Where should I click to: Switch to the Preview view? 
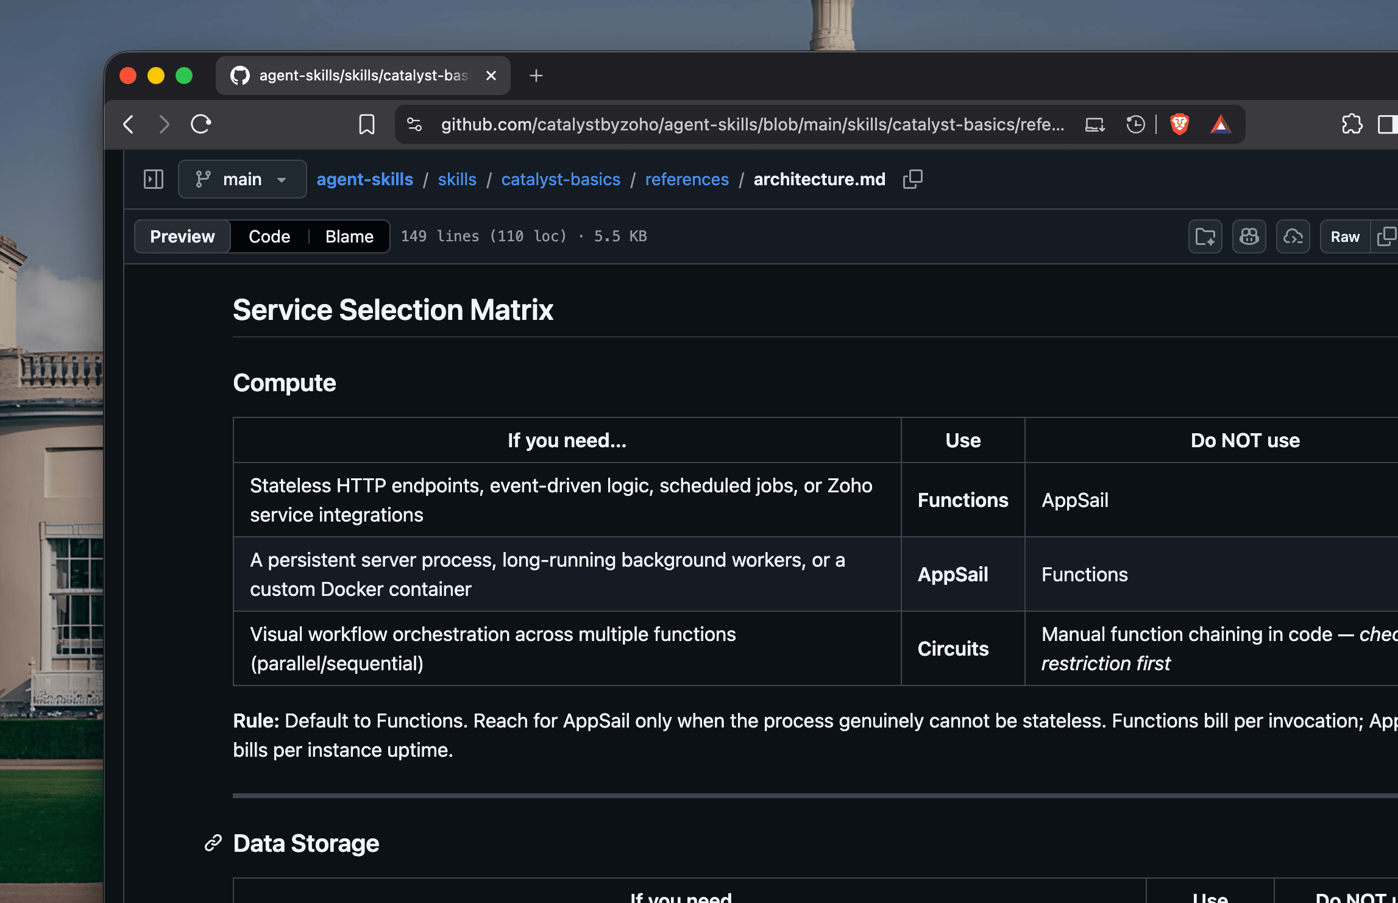tap(182, 236)
